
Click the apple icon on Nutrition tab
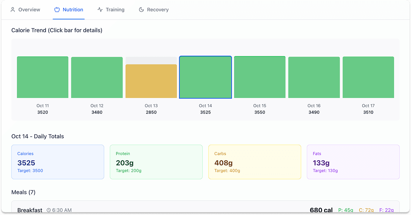57,10
